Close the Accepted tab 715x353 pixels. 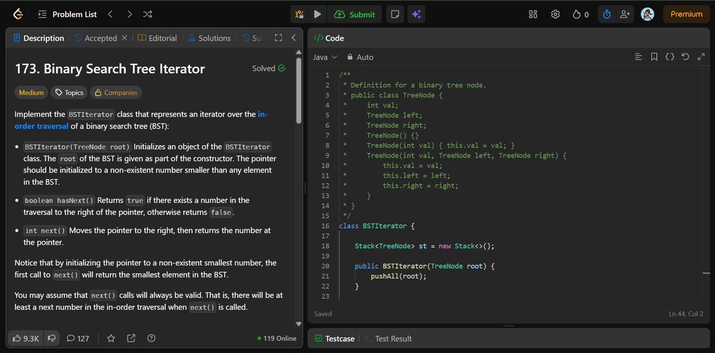pos(125,38)
